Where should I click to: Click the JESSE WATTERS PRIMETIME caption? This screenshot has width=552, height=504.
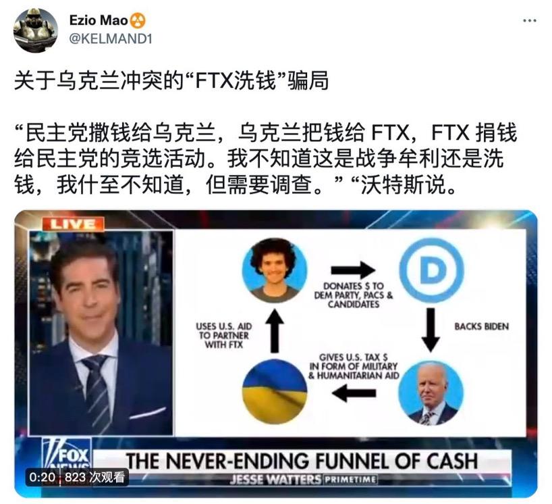tap(303, 480)
